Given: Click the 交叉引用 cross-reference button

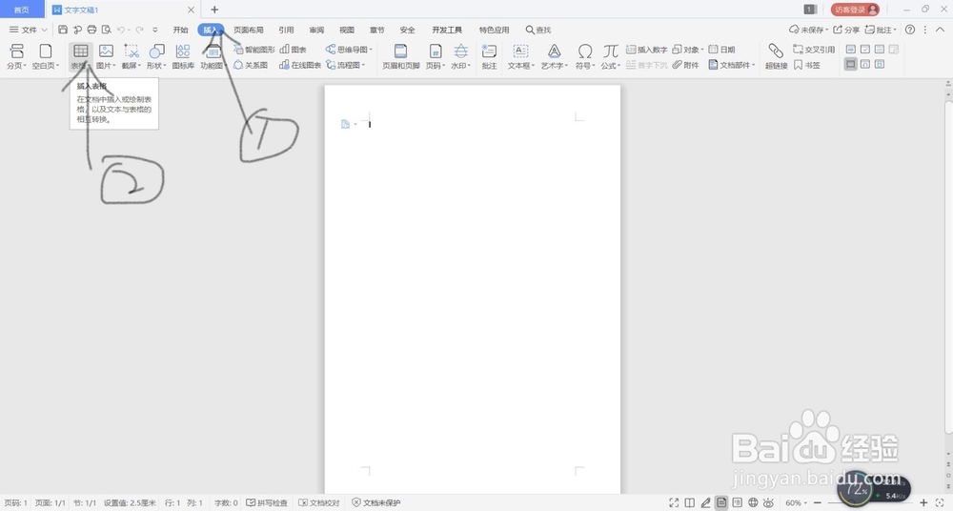Looking at the screenshot, I should (815, 50).
